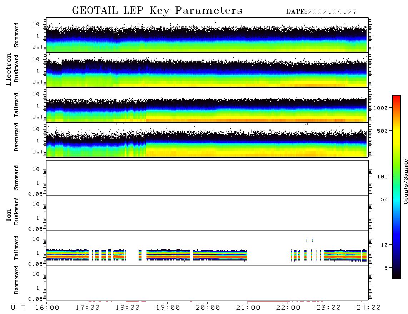The height and width of the screenshot is (314, 408).
Task: Click the Electron group label
Action: pyautogui.click(x=8, y=69)
